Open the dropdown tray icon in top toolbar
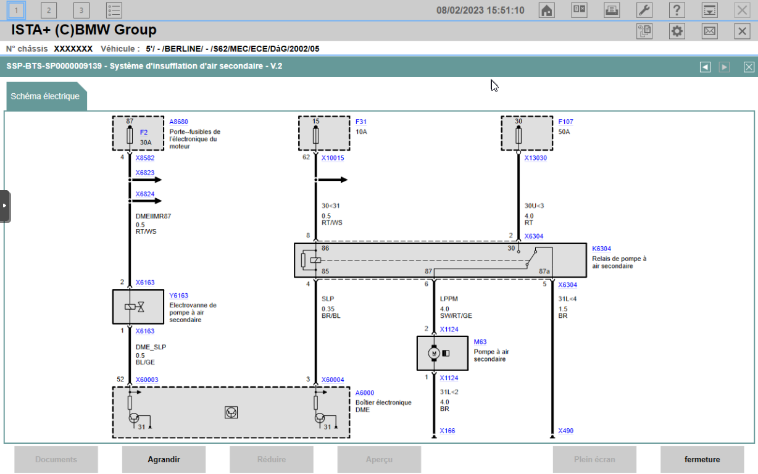This screenshot has height=474, width=758. click(x=710, y=10)
